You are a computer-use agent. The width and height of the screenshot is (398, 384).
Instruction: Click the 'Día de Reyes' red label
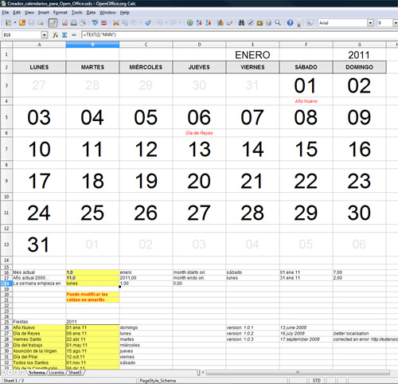click(199, 133)
